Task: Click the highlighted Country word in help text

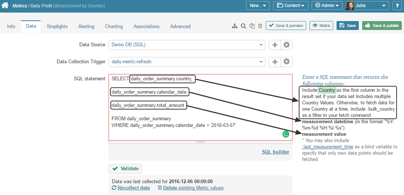Action: tap(327, 90)
